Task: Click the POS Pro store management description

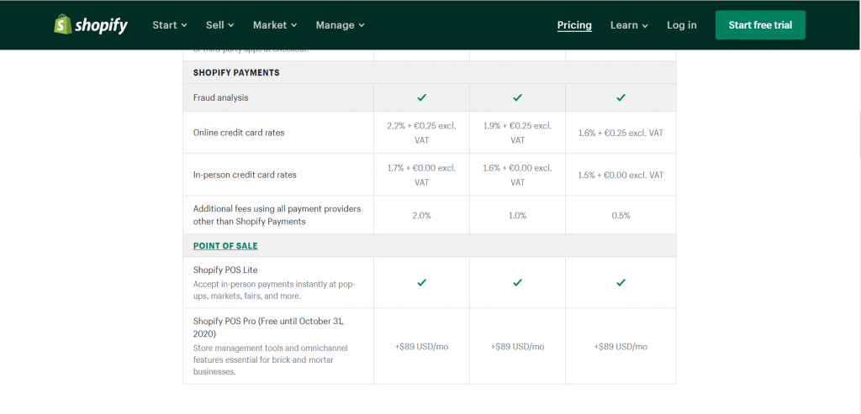Action: (270, 359)
